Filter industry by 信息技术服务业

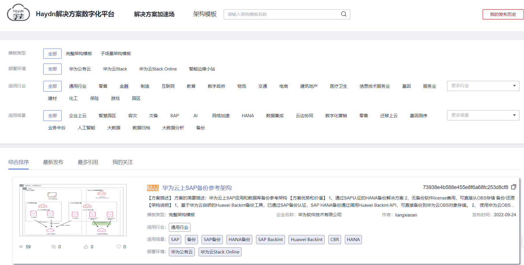click(x=375, y=86)
